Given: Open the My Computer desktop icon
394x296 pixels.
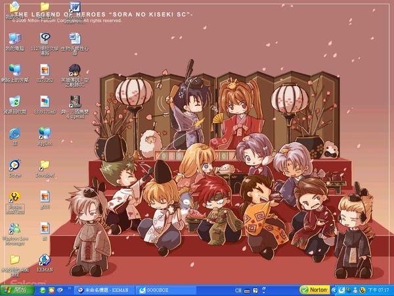Looking at the screenshot, I should 15,39.
